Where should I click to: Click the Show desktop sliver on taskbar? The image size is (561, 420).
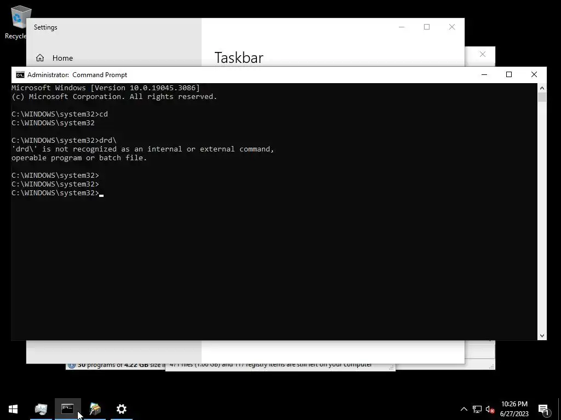point(559,409)
